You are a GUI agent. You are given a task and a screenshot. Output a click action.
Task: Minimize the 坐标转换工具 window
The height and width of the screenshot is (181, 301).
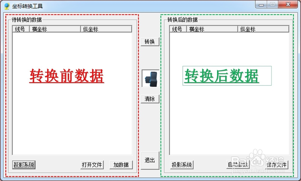(261, 5)
